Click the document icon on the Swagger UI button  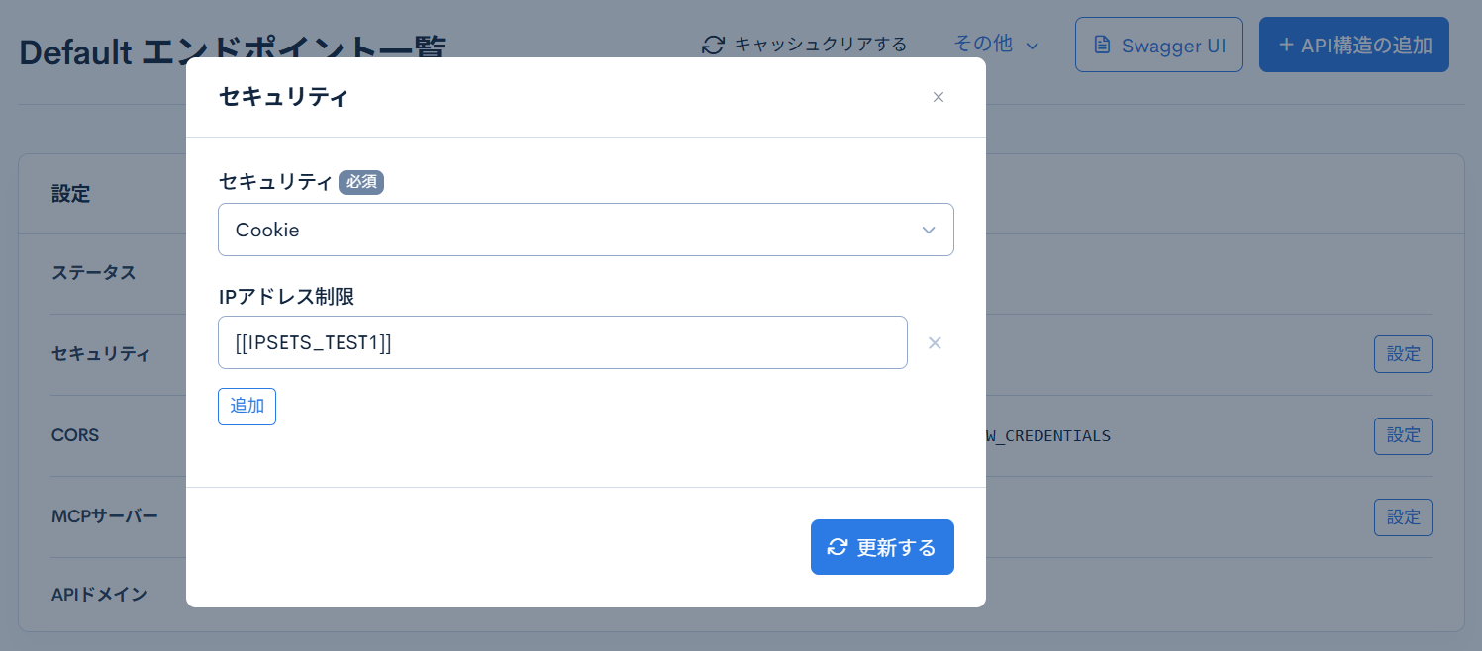click(x=1102, y=45)
